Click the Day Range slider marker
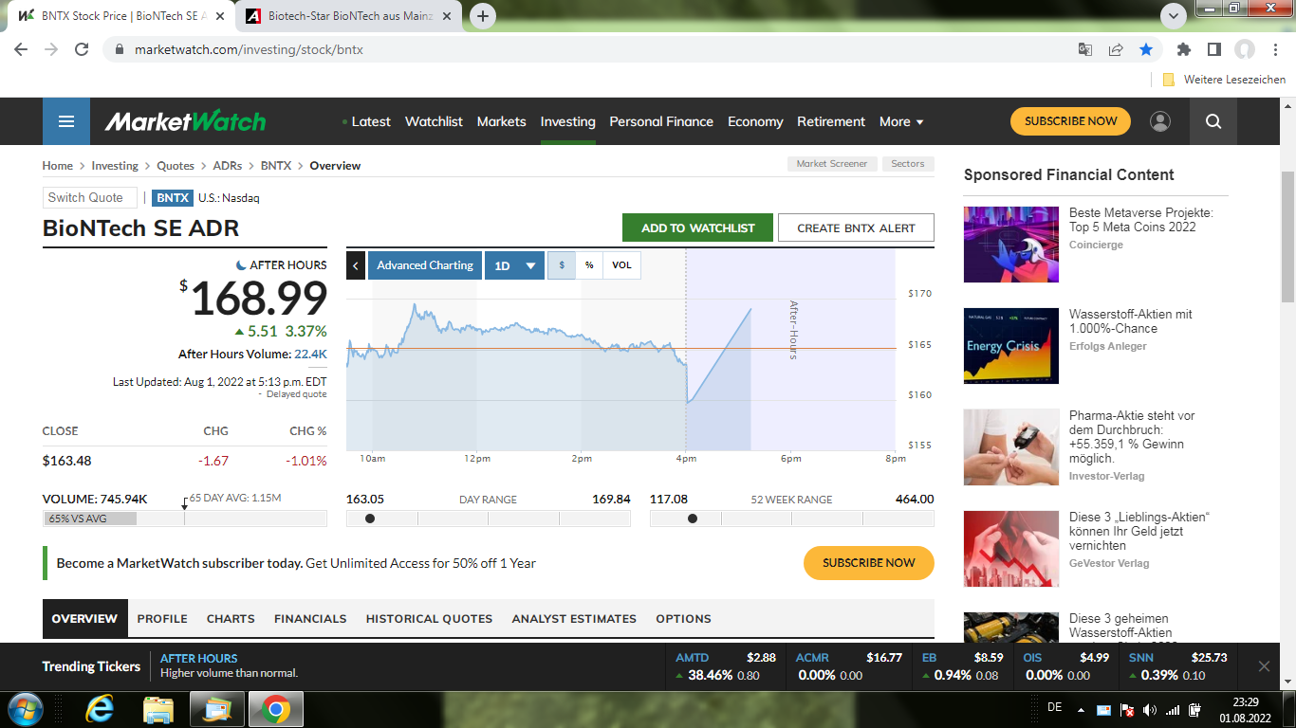 point(369,519)
